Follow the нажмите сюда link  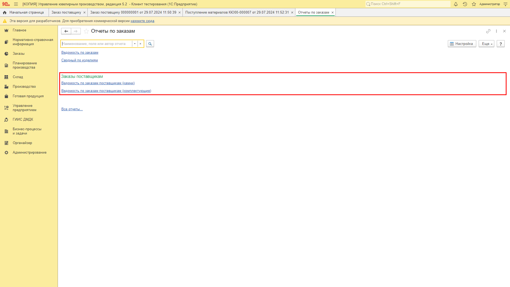click(x=142, y=21)
